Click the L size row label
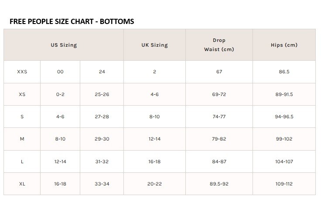This screenshot has height=206, width=321. point(22,161)
